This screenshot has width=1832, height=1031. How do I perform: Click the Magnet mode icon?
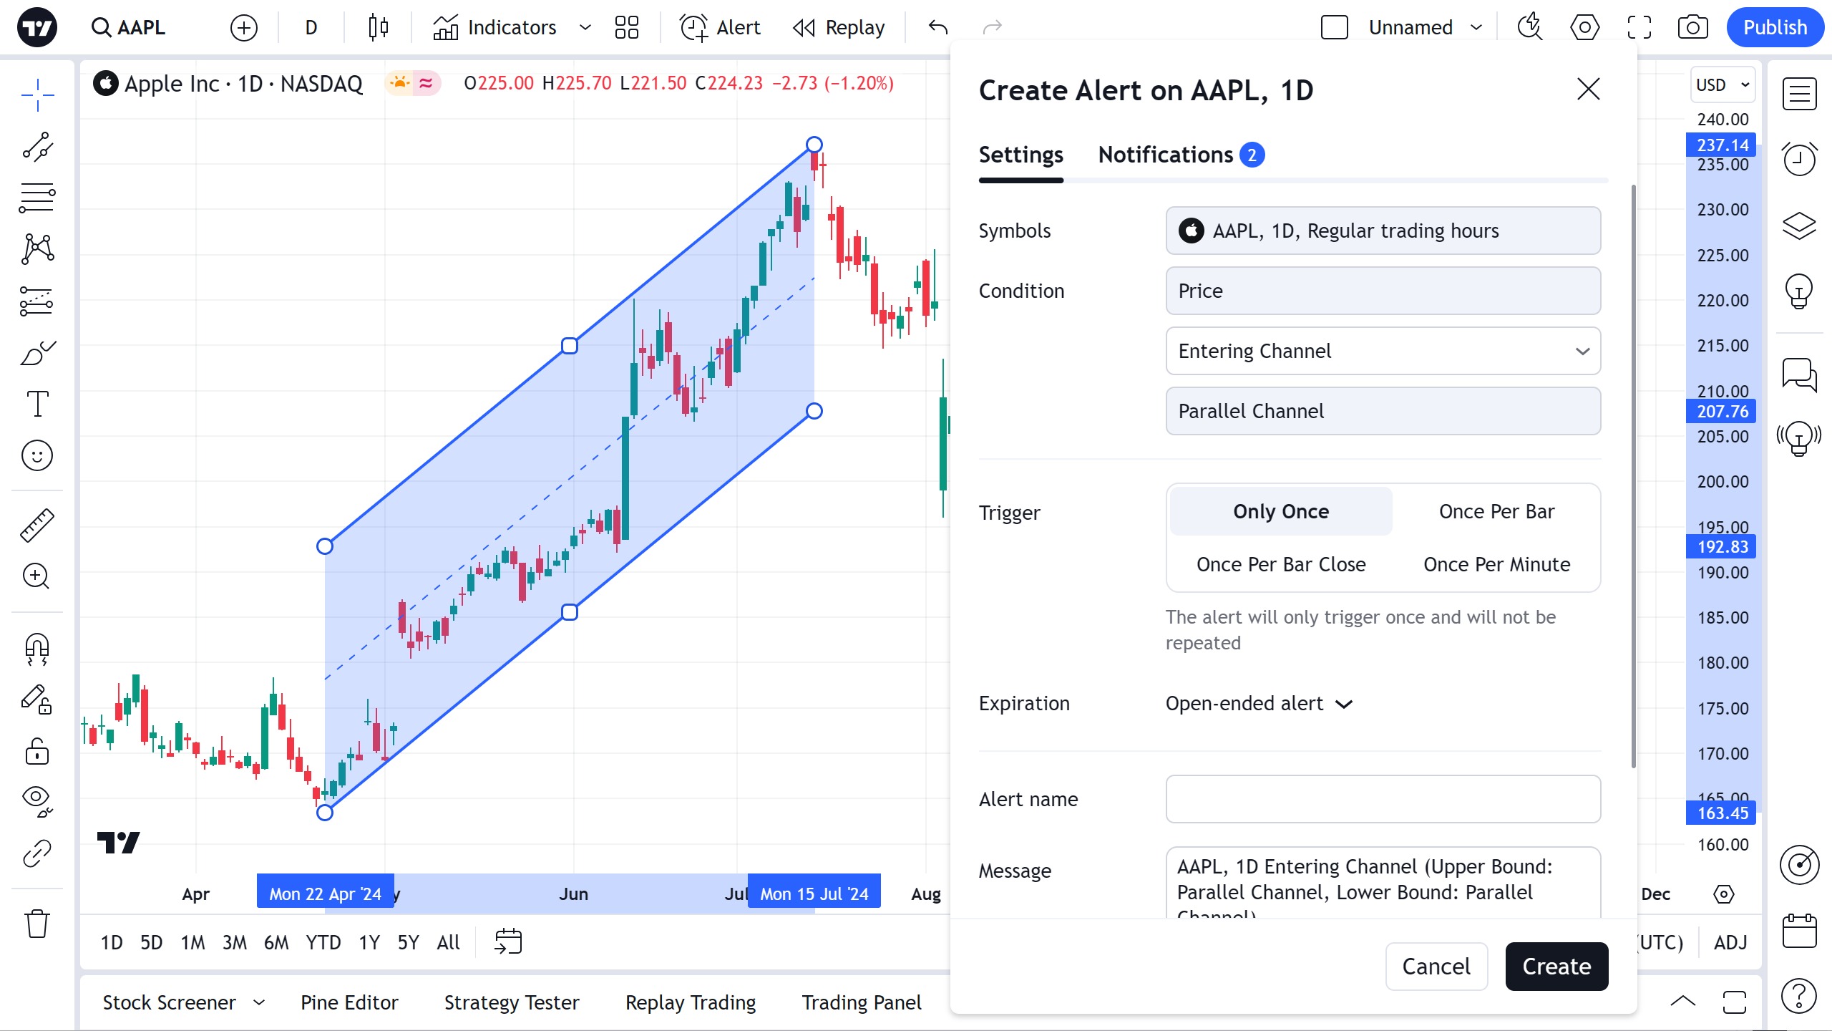(x=36, y=649)
